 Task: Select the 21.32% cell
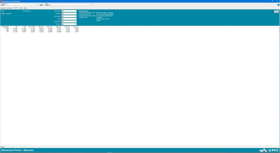click(24, 28)
